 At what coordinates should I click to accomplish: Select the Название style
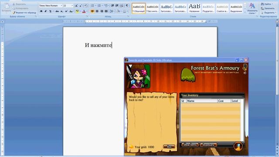coord(194,8)
